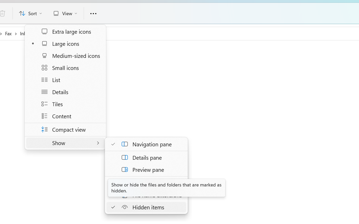
Task: Switch to Tiles view
Action: [65, 104]
